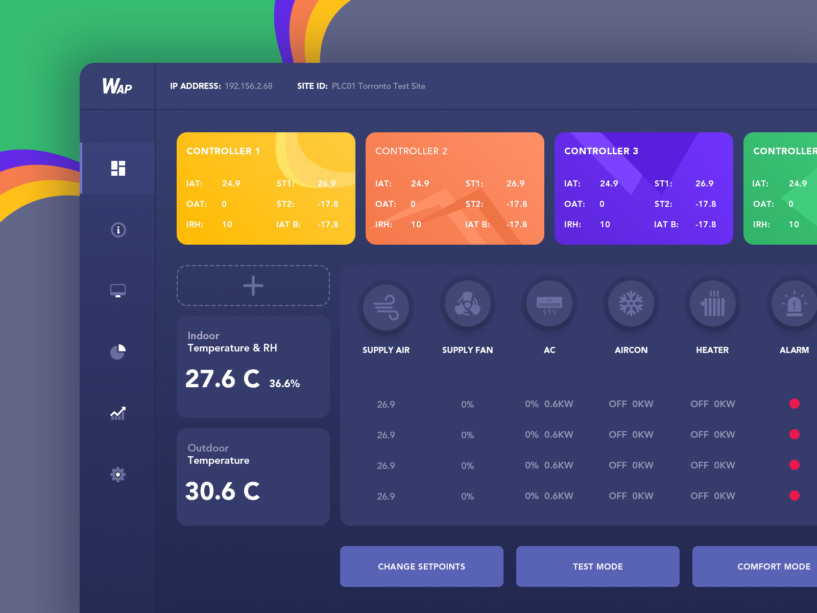Select the Heater radiator icon
This screenshot has width=817, height=613.
[x=712, y=304]
